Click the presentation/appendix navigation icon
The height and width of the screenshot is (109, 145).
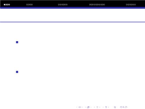(x=115, y=107)
